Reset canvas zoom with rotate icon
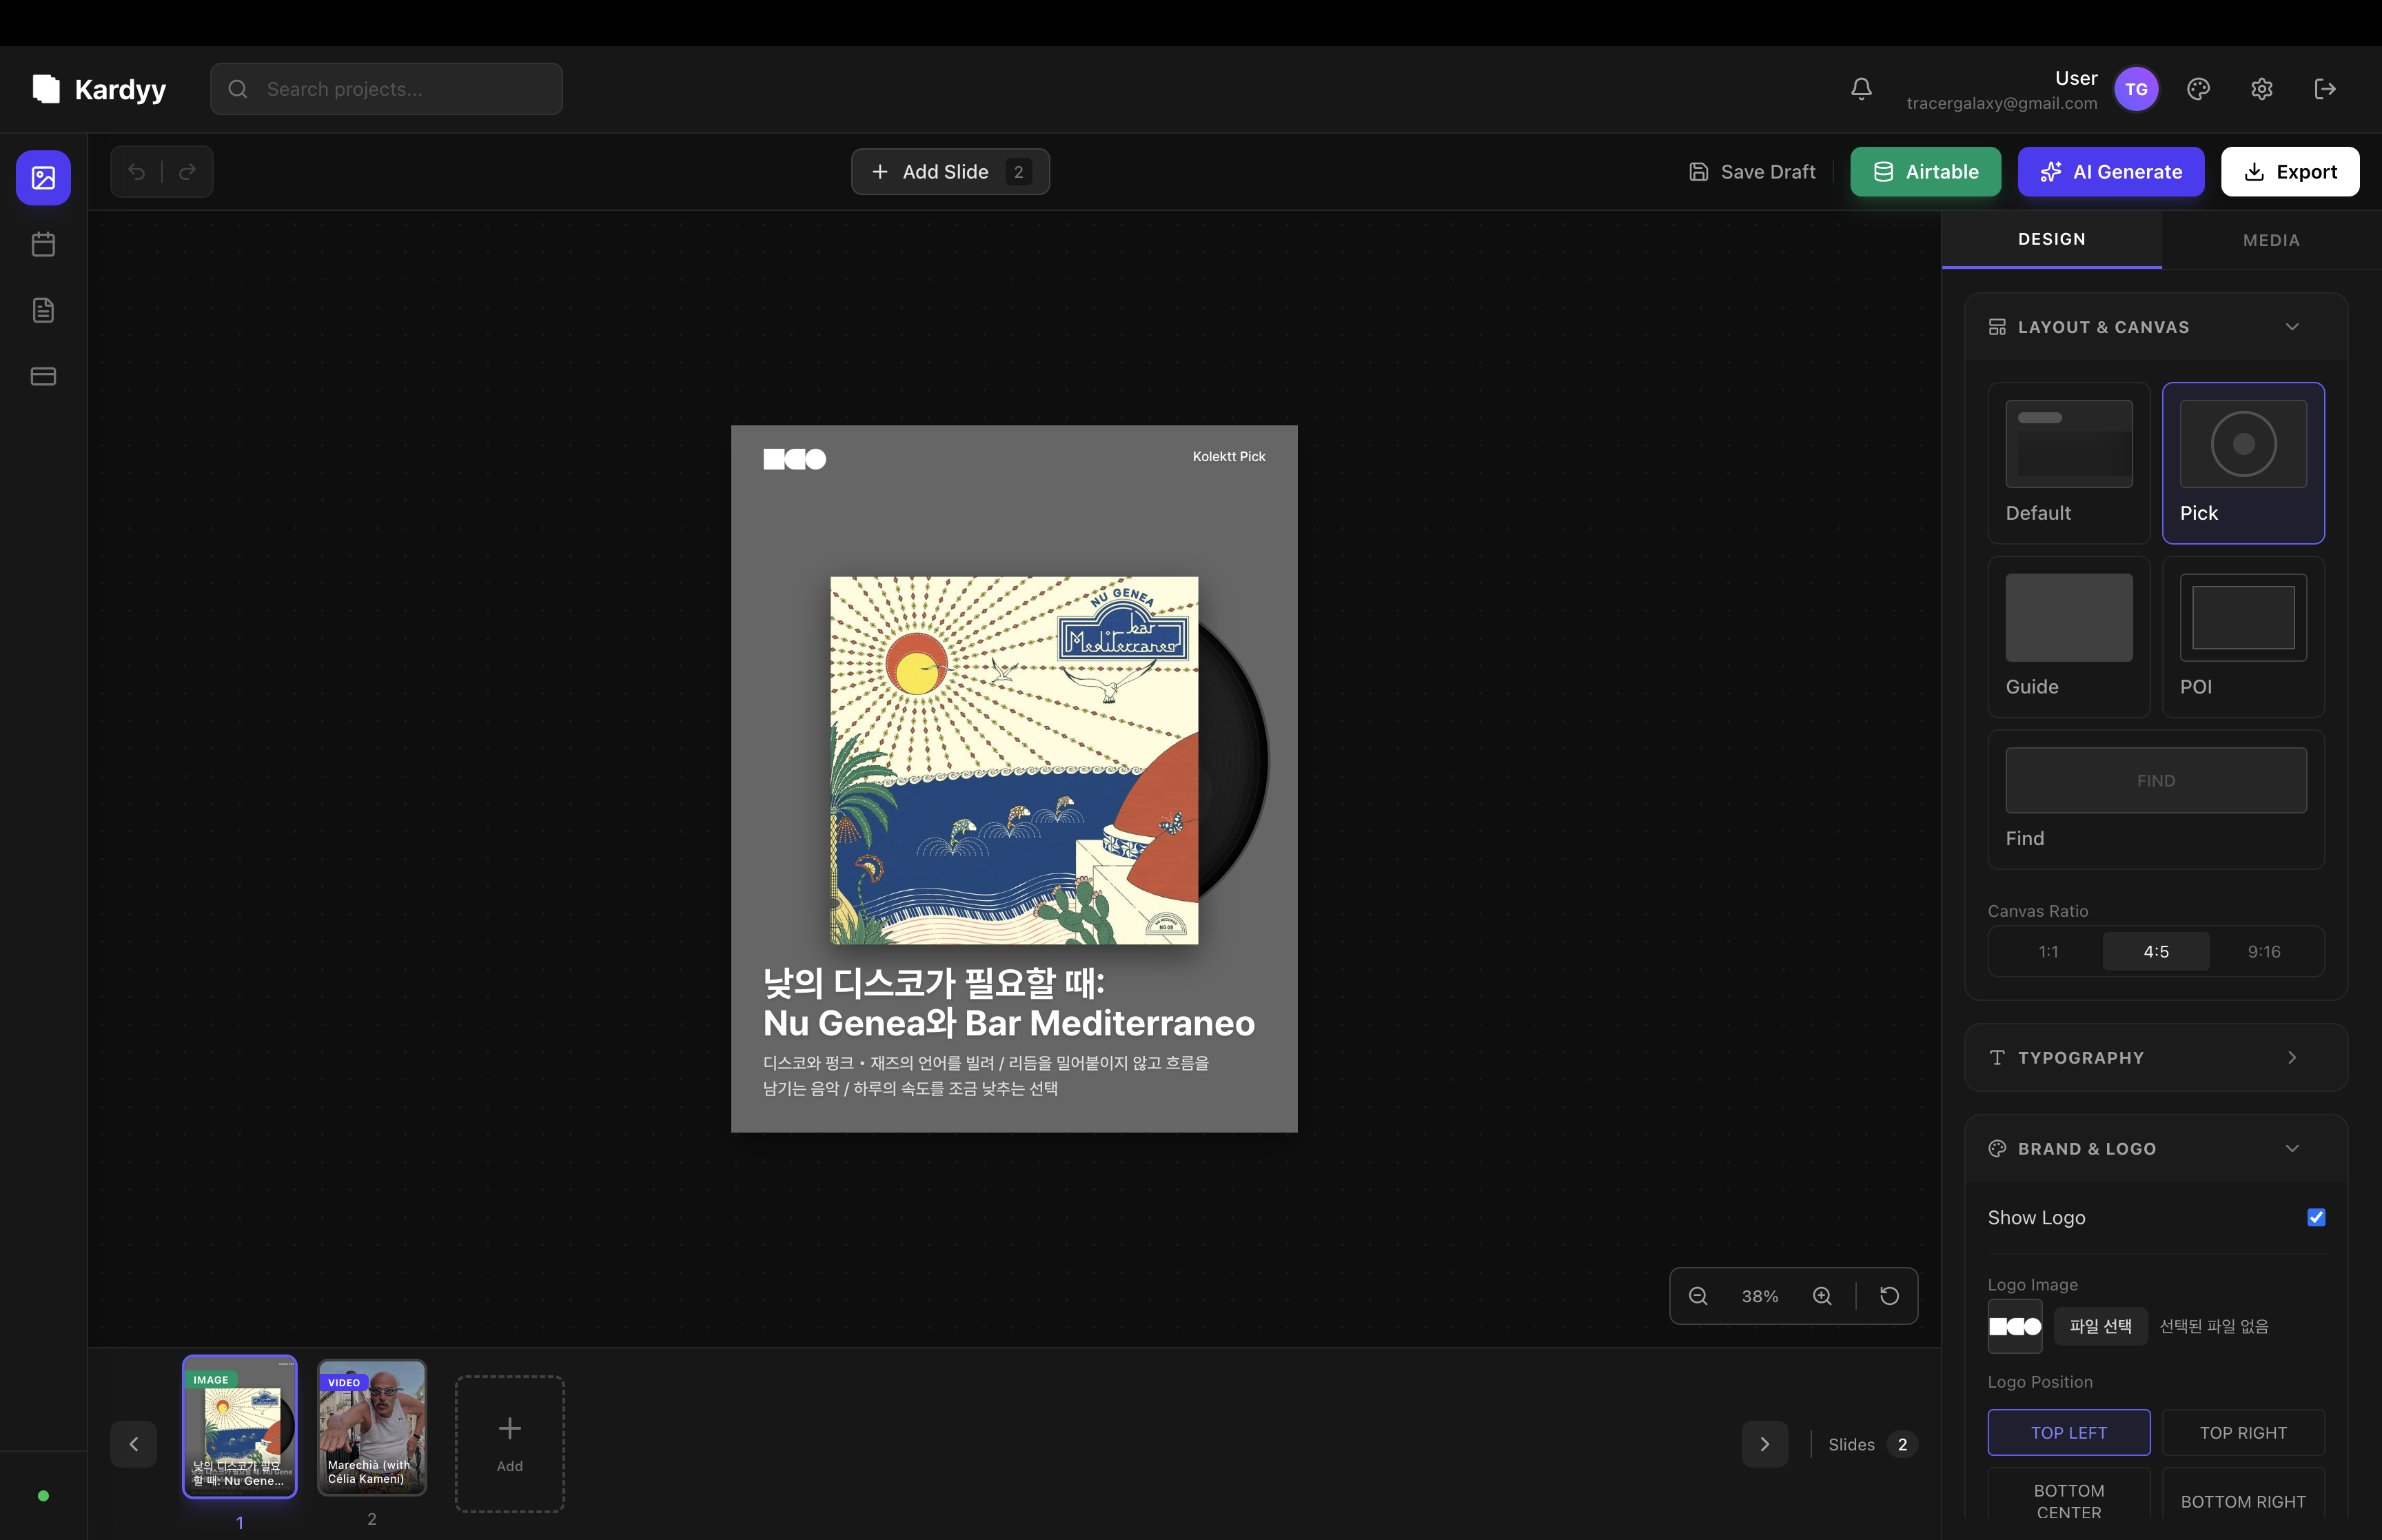The width and height of the screenshot is (2382, 1540). (x=1889, y=1296)
